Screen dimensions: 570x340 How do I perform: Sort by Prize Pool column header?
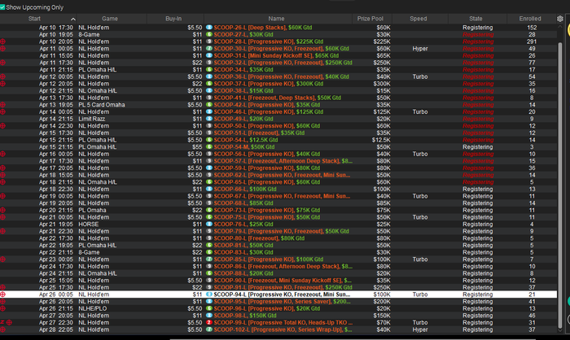370,19
